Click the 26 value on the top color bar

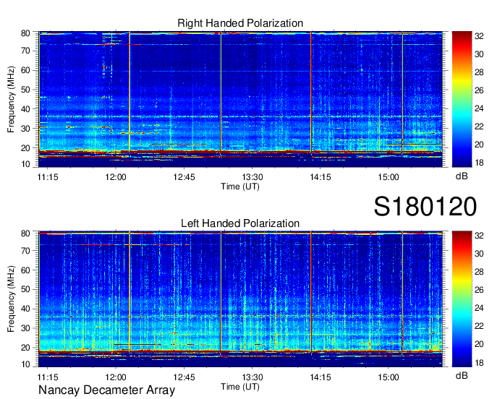coord(479,90)
